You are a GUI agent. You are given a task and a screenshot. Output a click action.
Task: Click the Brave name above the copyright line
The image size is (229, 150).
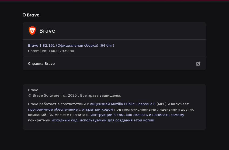tap(33, 90)
